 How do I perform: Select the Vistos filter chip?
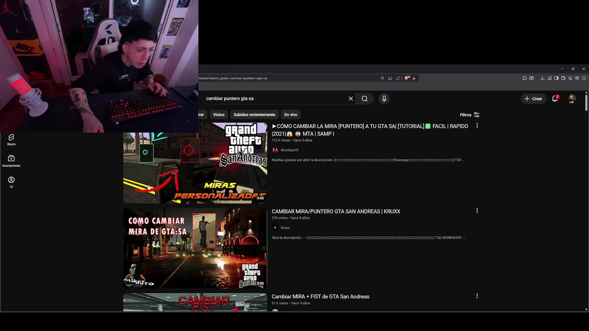[219, 114]
